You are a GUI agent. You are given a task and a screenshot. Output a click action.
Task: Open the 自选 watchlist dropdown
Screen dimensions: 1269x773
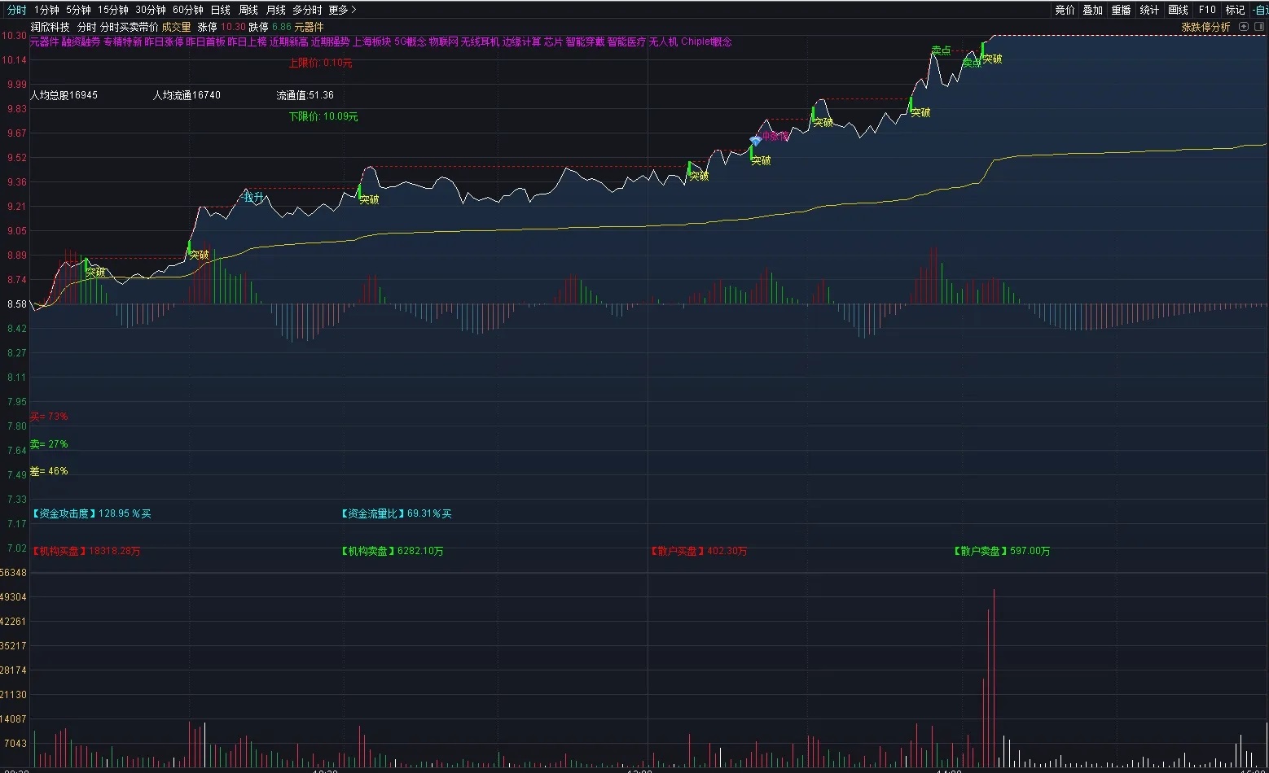(x=1260, y=10)
